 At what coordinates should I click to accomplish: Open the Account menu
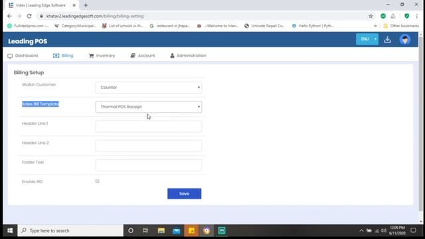tap(143, 56)
